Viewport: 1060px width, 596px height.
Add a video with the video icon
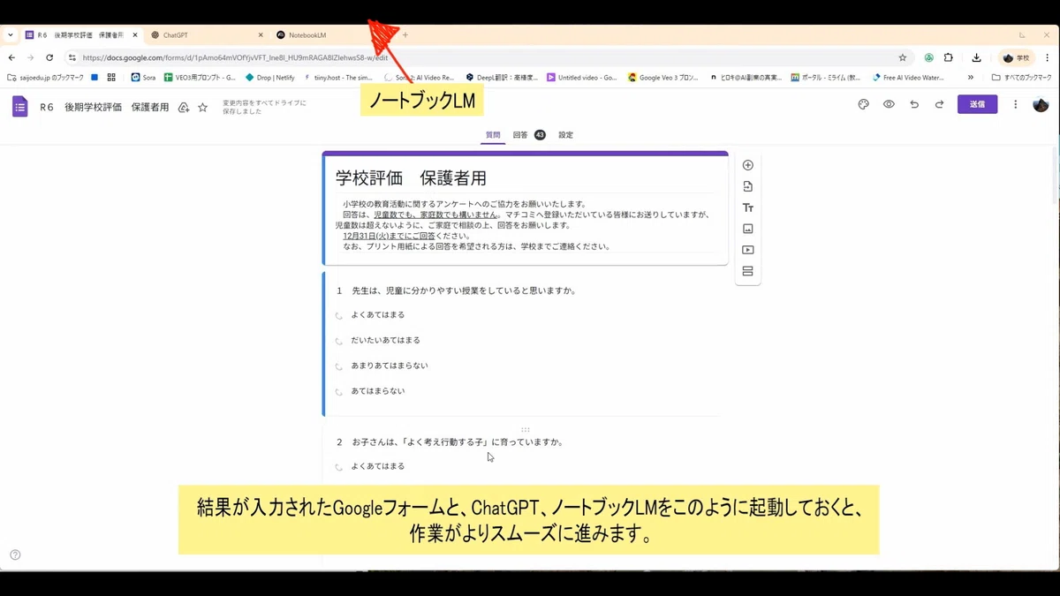(x=747, y=250)
